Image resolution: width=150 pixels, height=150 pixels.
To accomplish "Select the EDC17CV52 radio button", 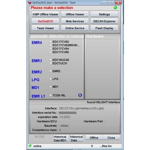I will pyautogui.click(x=51, y=41).
